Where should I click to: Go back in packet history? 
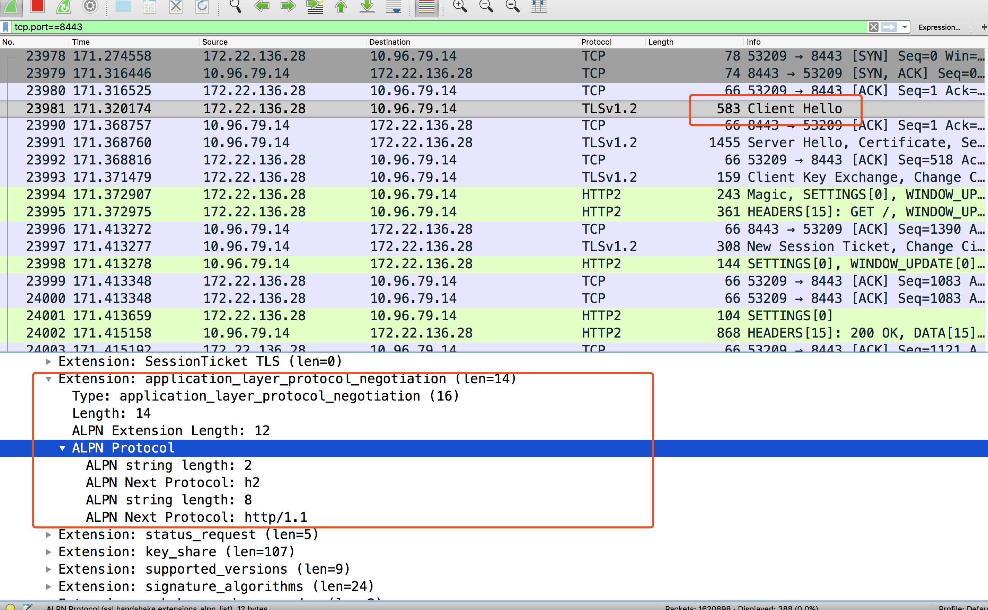coord(262,6)
